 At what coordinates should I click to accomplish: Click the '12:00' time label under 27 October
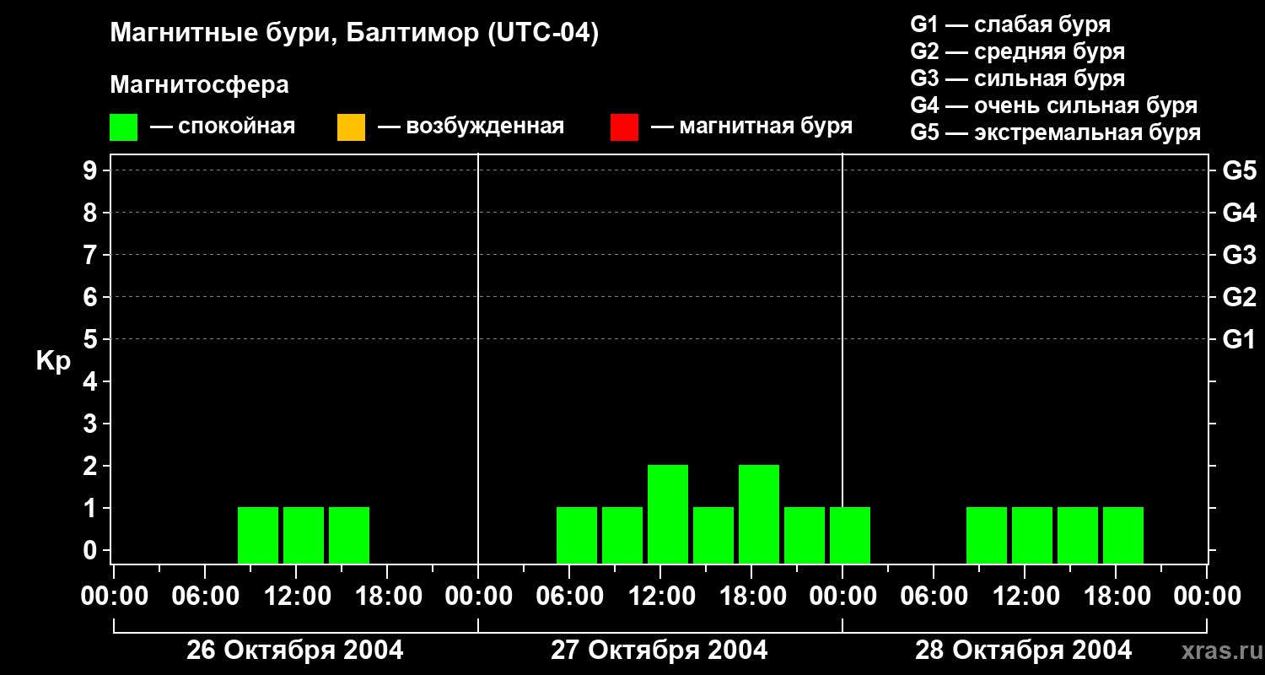660,596
